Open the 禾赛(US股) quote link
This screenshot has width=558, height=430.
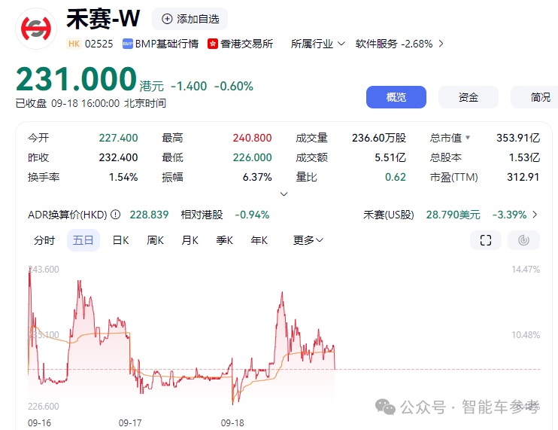450,215
